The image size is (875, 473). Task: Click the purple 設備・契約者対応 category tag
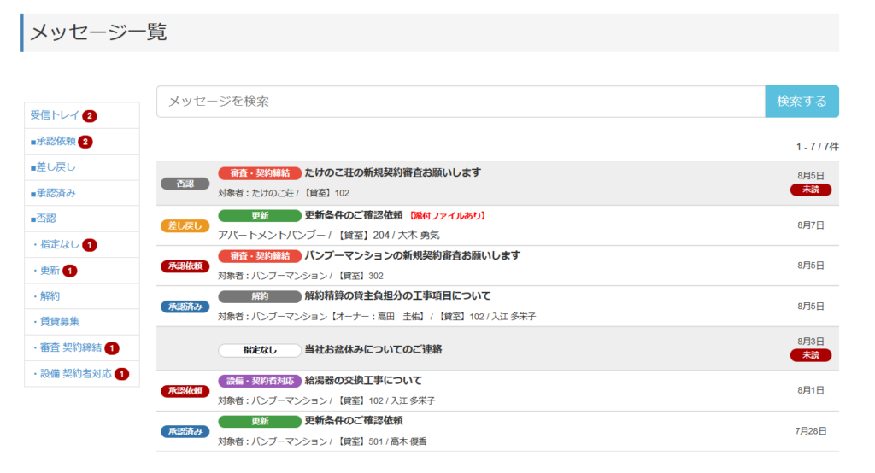(x=260, y=381)
